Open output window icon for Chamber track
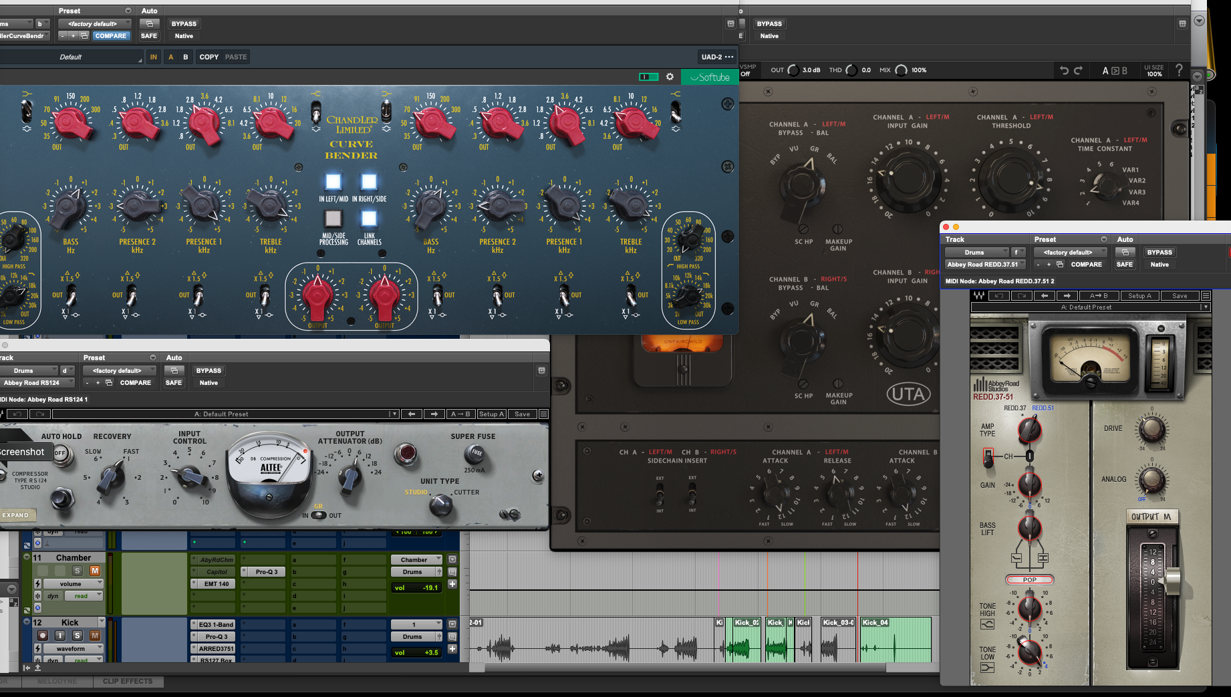Image resolution: width=1231 pixels, height=697 pixels. point(452,559)
